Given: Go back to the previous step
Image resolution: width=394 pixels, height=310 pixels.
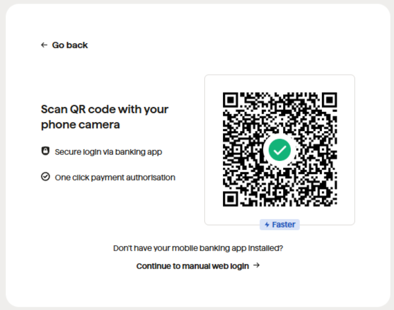Looking at the screenshot, I should (64, 45).
